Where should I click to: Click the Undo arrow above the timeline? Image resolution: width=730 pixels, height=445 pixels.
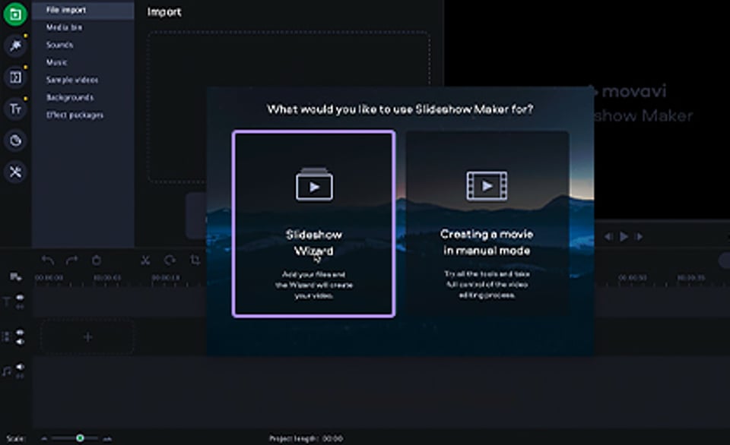[x=48, y=260]
